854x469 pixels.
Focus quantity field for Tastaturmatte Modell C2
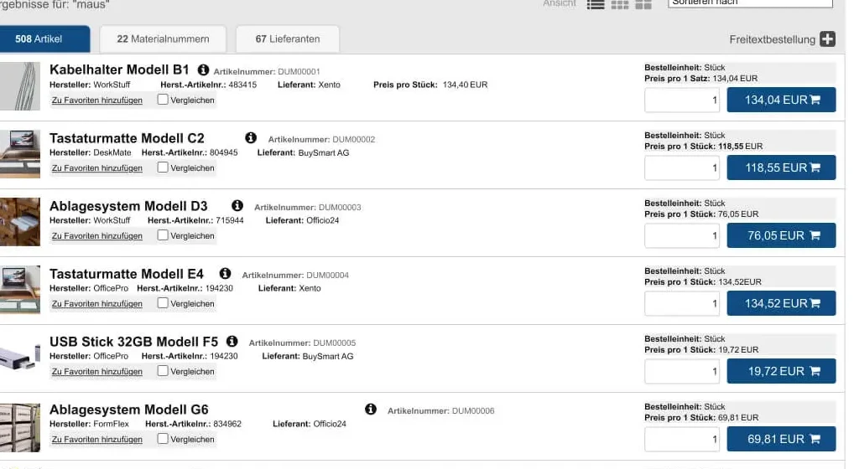coord(682,168)
